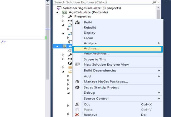Click the solution icon beside 'AgeCalculate'
171x117 pixels.
point(59,8)
